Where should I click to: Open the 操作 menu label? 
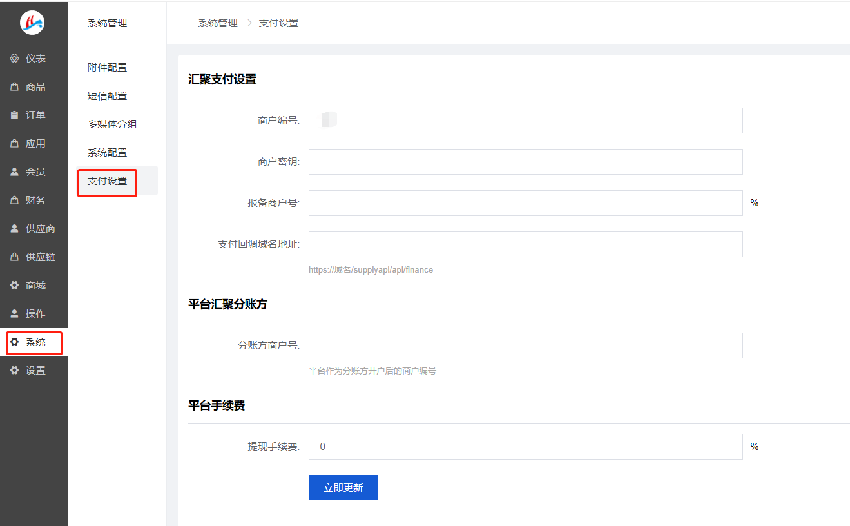click(35, 314)
